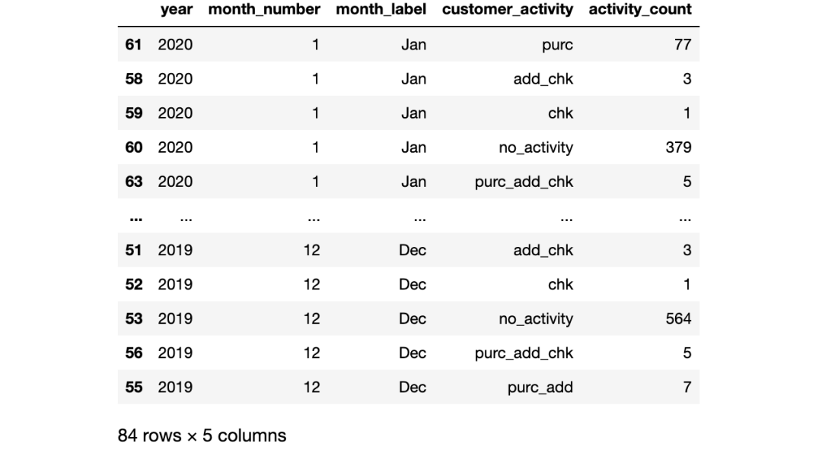Click the 77 activity count cell
This screenshot has height=459, width=822.
pos(683,45)
